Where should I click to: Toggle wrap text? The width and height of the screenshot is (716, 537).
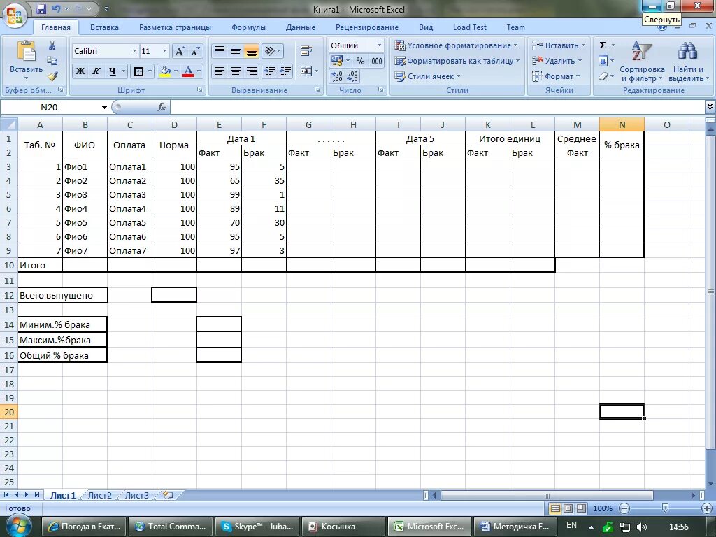(306, 50)
